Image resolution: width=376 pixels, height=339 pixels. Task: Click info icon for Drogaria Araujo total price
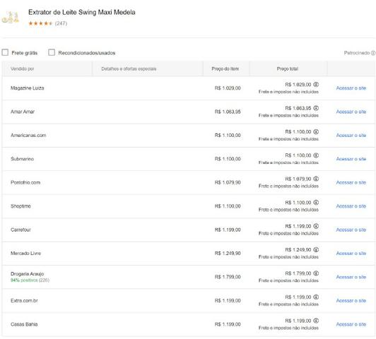pyautogui.click(x=316, y=273)
